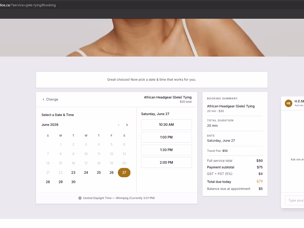Go to the next month in calendar
Viewport: 304px width, 228px height.
tap(127, 125)
